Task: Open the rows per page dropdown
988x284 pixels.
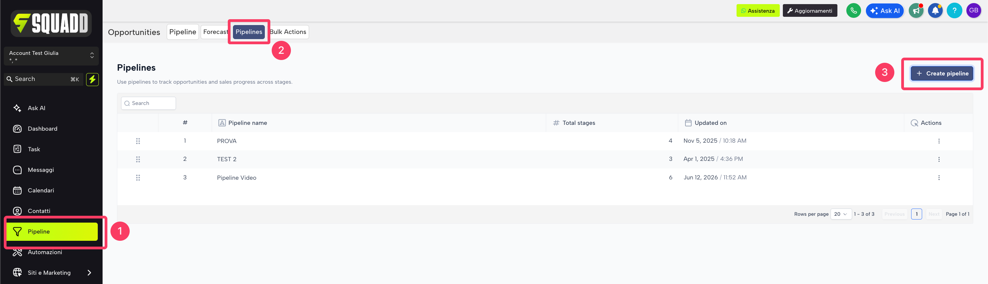Action: (841, 214)
